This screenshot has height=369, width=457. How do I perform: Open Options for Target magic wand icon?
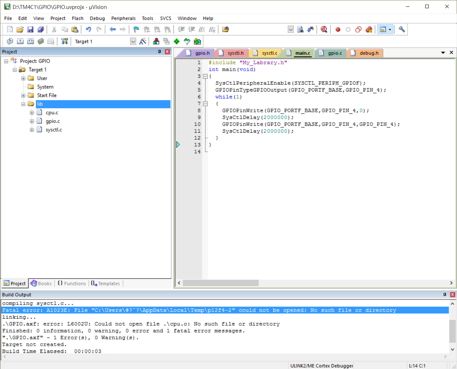tap(143, 41)
